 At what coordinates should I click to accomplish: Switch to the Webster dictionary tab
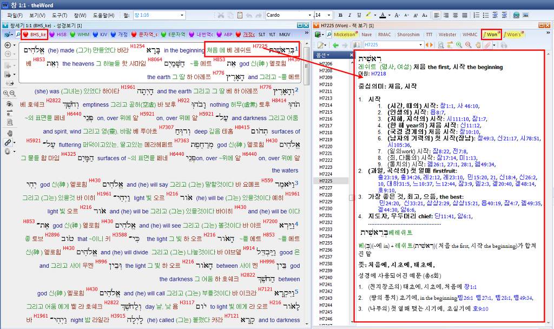coord(447,35)
